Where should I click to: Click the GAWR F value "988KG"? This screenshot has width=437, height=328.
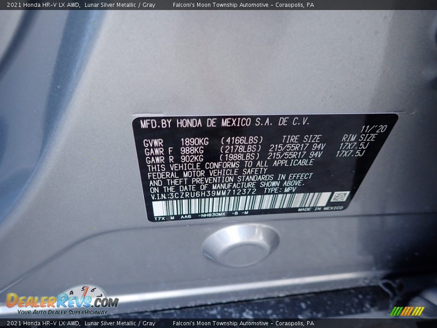coord(192,151)
